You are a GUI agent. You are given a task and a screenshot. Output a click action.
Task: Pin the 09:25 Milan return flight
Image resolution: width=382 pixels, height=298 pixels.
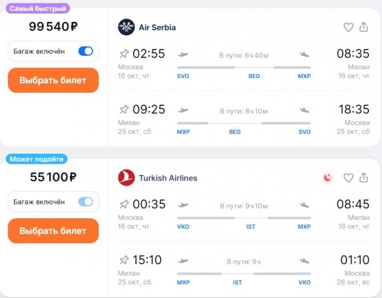pos(124,109)
